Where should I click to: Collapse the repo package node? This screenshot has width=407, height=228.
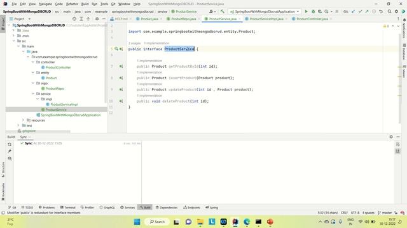[x=33, y=83]
